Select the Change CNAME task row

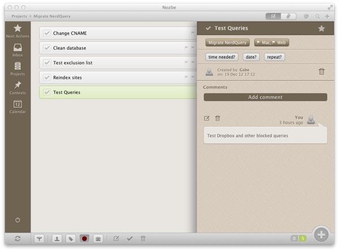point(118,33)
